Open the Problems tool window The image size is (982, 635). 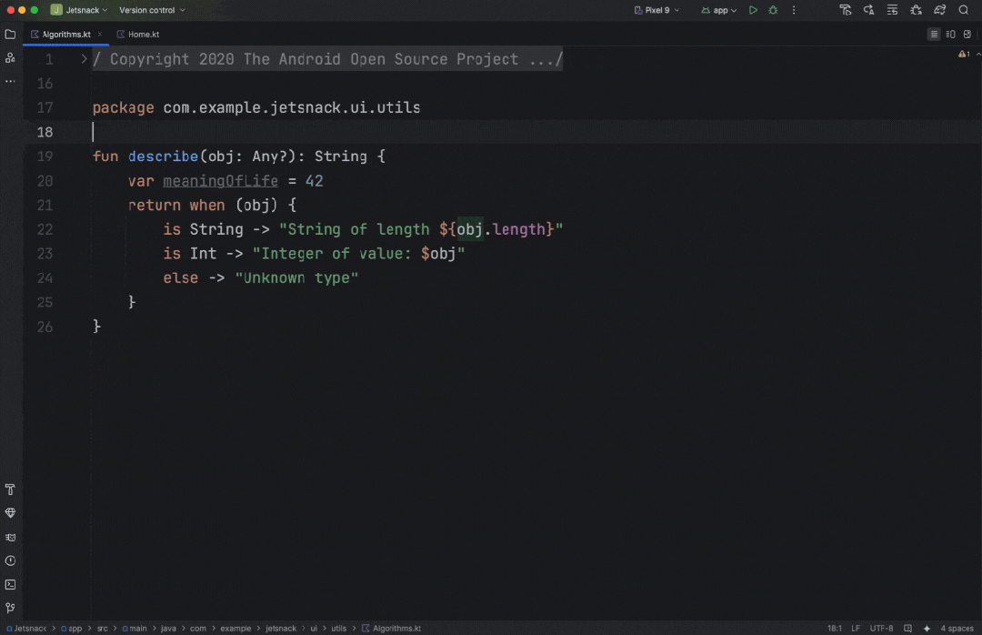tap(10, 561)
